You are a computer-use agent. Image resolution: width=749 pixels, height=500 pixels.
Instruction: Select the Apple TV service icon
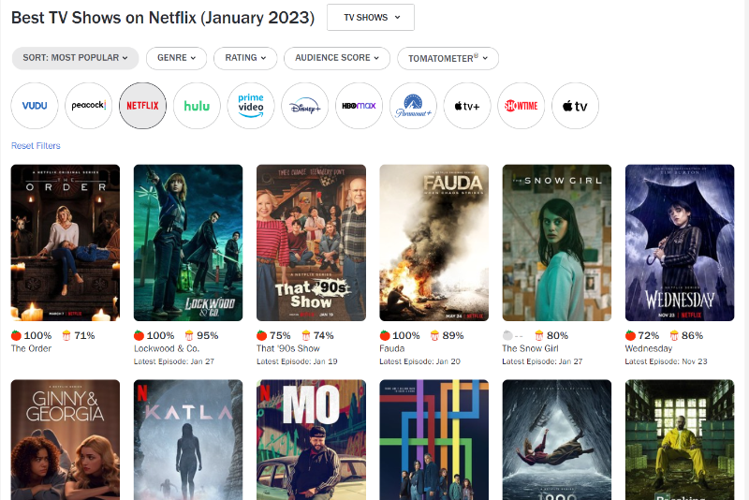575,106
